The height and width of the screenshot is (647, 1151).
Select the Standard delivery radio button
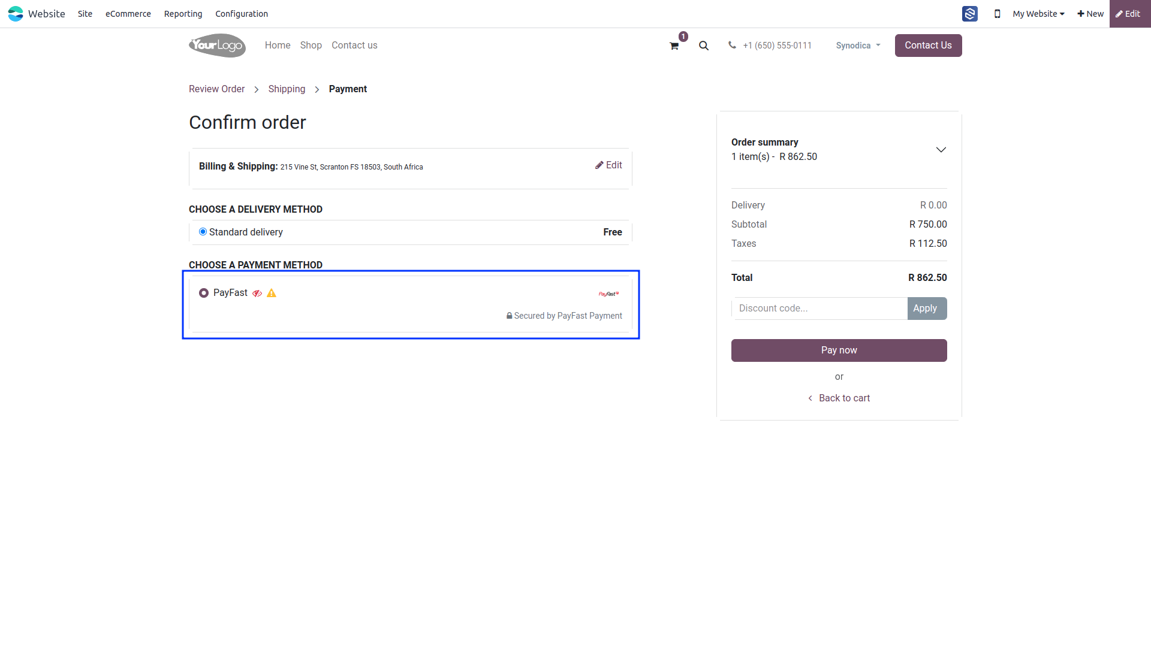[203, 232]
